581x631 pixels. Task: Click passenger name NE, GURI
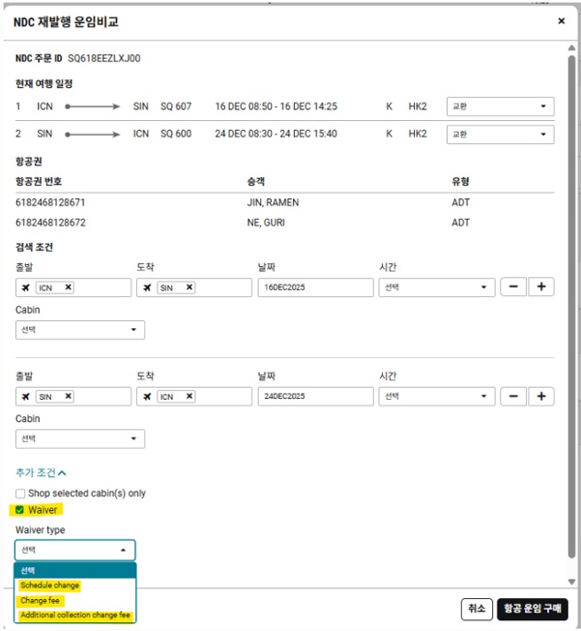pyautogui.click(x=266, y=223)
